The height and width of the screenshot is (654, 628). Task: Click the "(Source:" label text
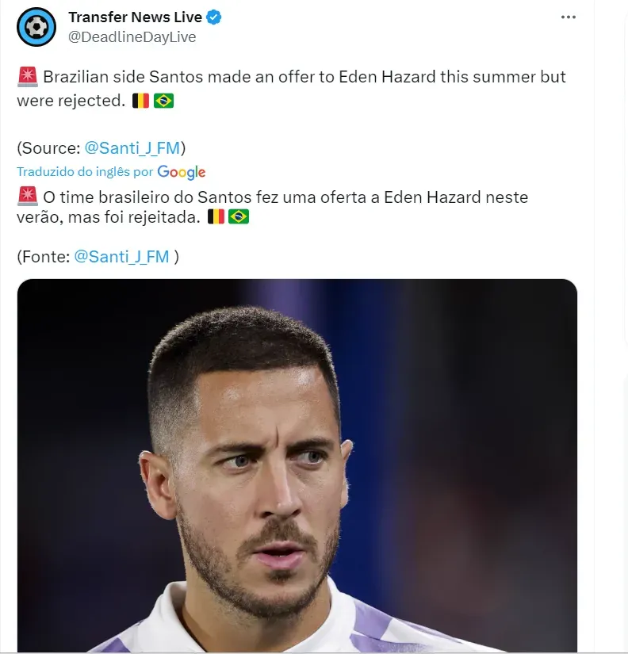coord(48,147)
